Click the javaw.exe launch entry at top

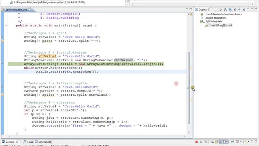point(49,2)
